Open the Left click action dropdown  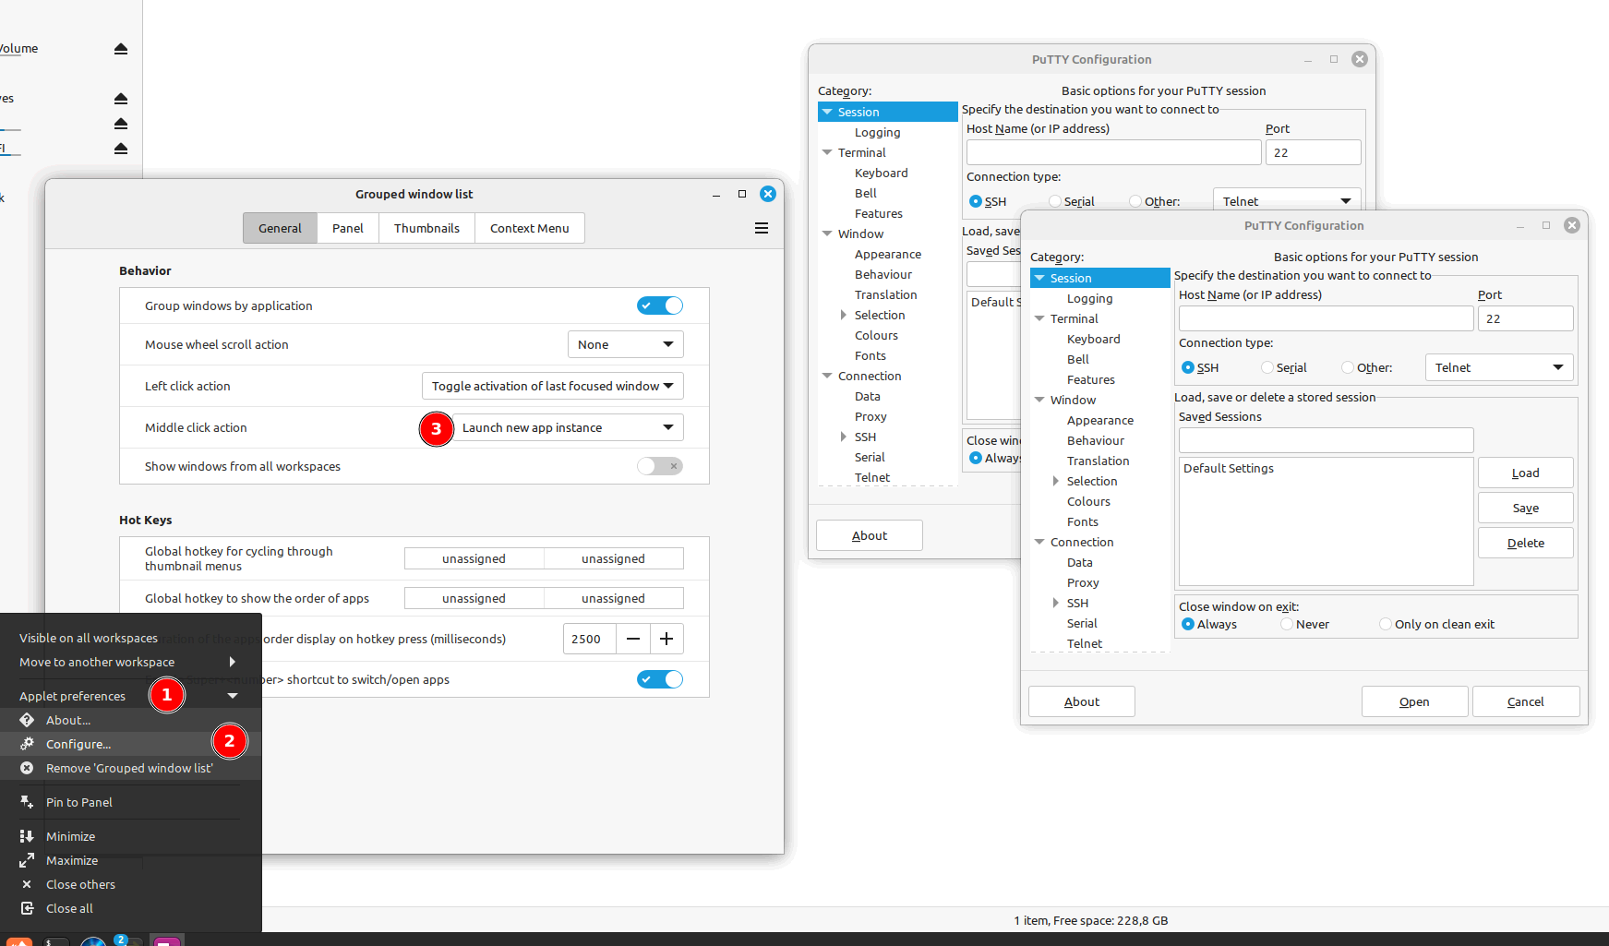coord(552,386)
